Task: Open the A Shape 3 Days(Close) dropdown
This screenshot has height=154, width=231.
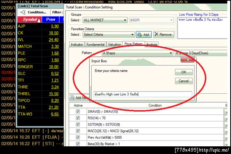Action: 201,53
